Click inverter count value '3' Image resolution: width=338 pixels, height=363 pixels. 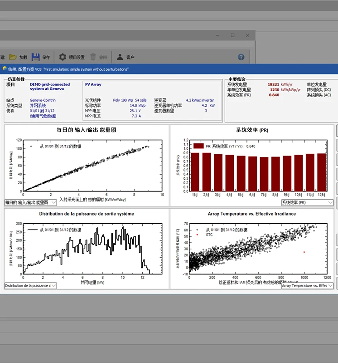(x=206, y=111)
